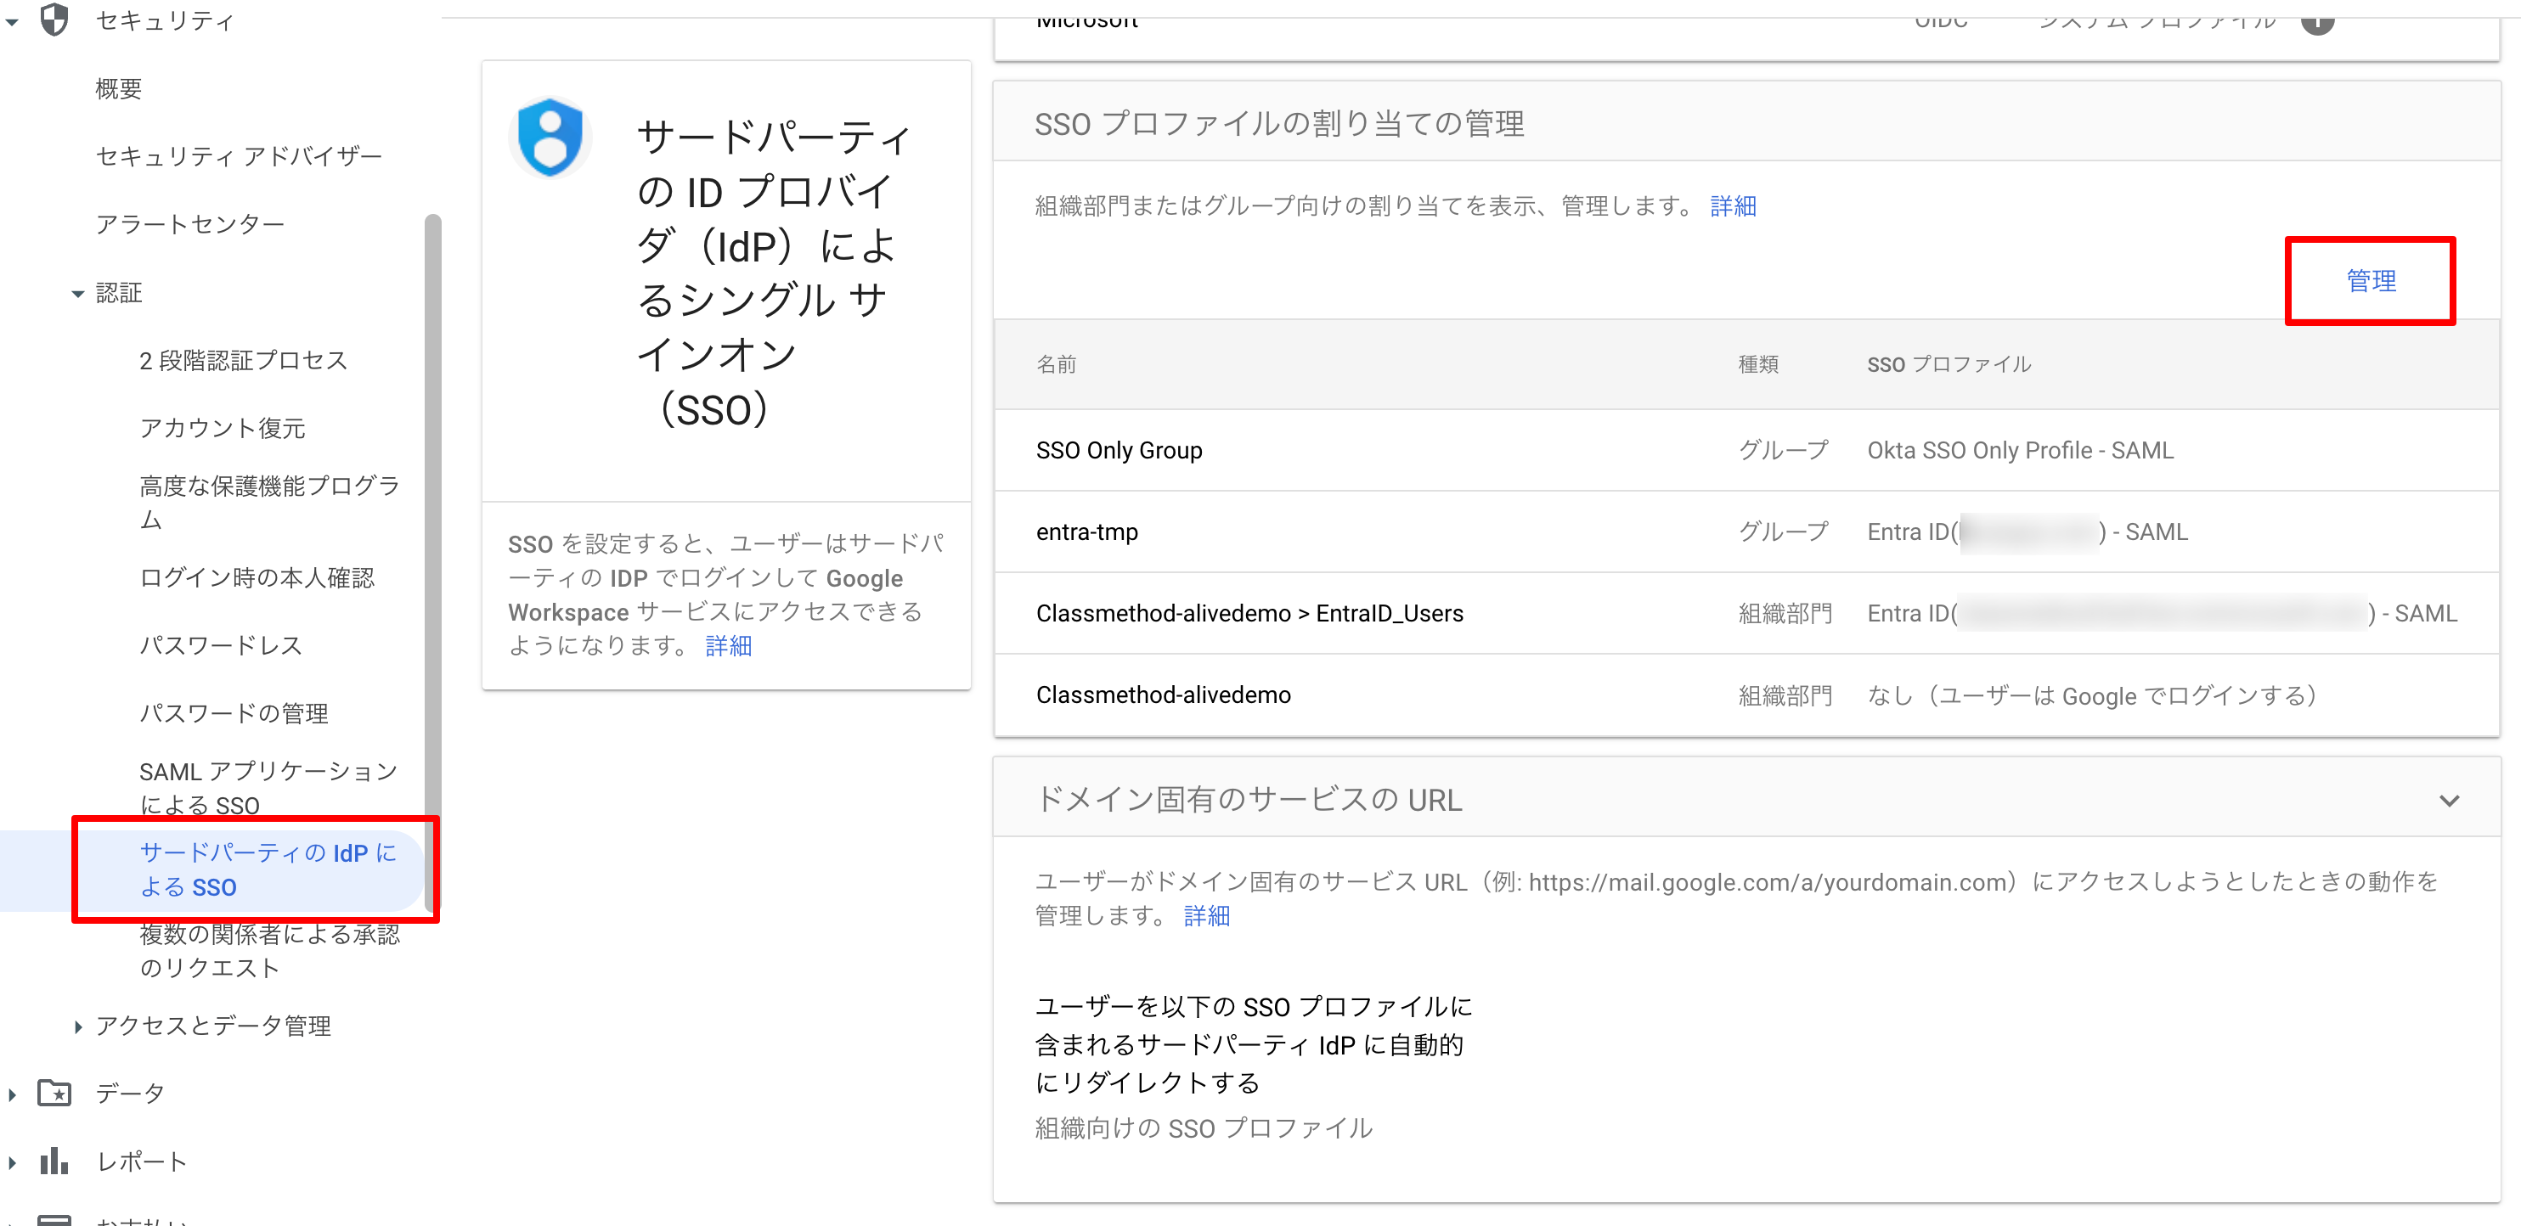This screenshot has width=2521, height=1226.
Task: Open アラートセンター
Action: click(x=190, y=223)
